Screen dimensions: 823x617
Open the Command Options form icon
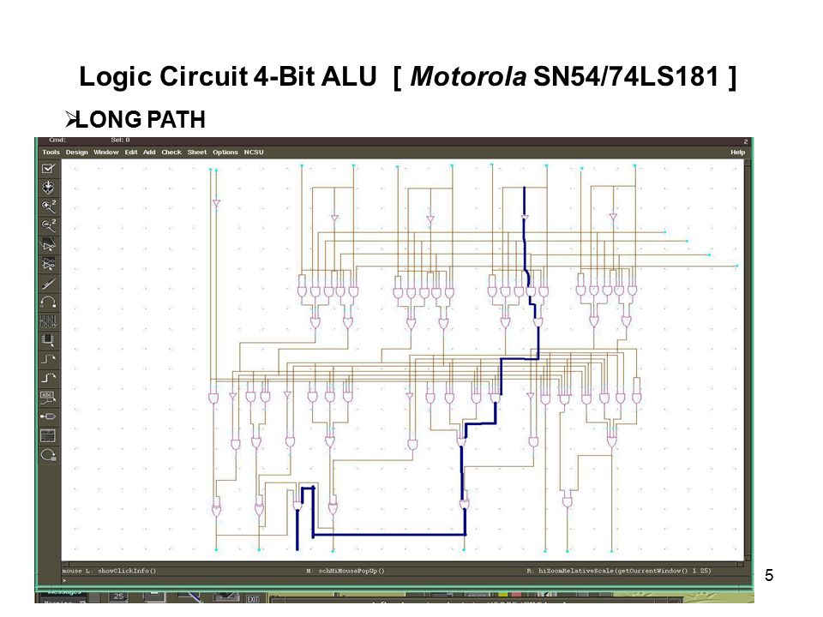coord(48,435)
